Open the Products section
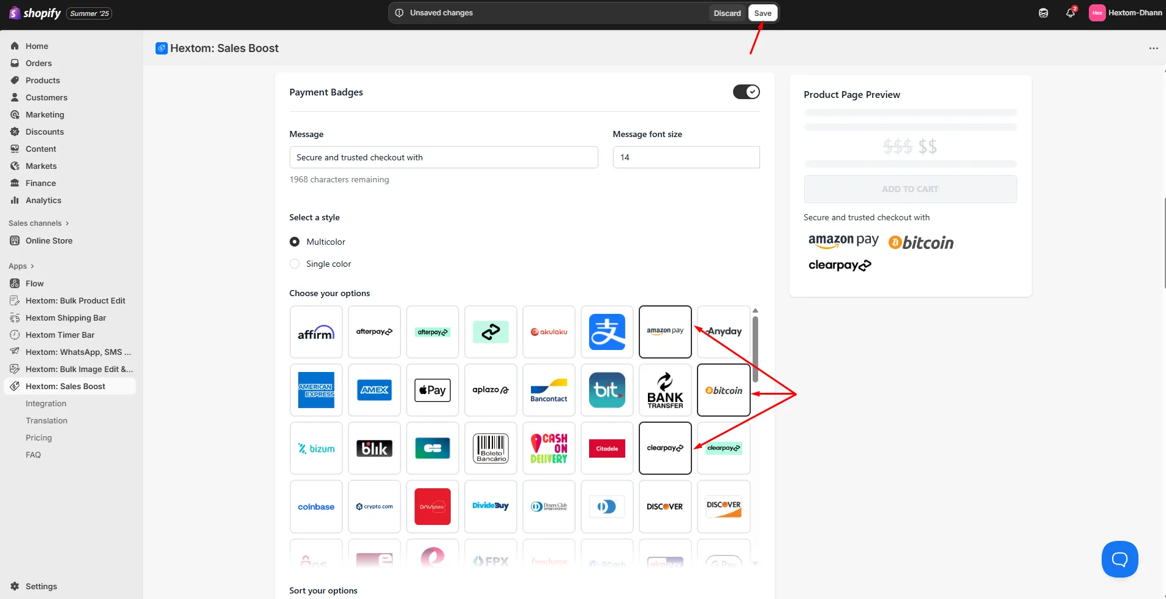1166x599 pixels. [43, 80]
